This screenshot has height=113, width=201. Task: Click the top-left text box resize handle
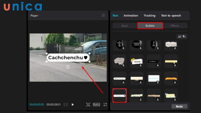click(47, 53)
